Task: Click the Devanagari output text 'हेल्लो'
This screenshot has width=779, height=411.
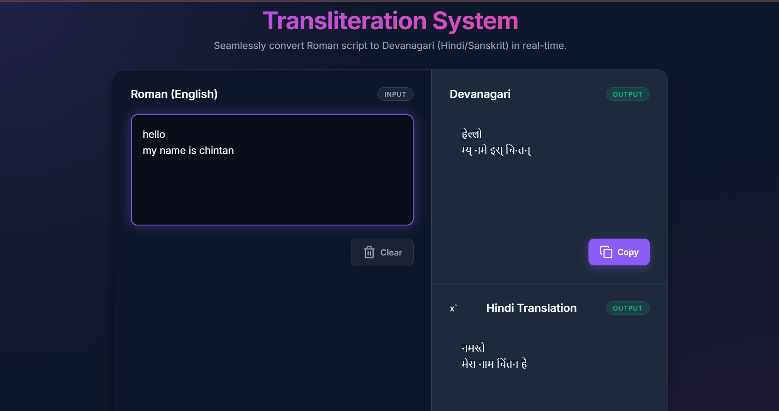Action: pyautogui.click(x=471, y=134)
